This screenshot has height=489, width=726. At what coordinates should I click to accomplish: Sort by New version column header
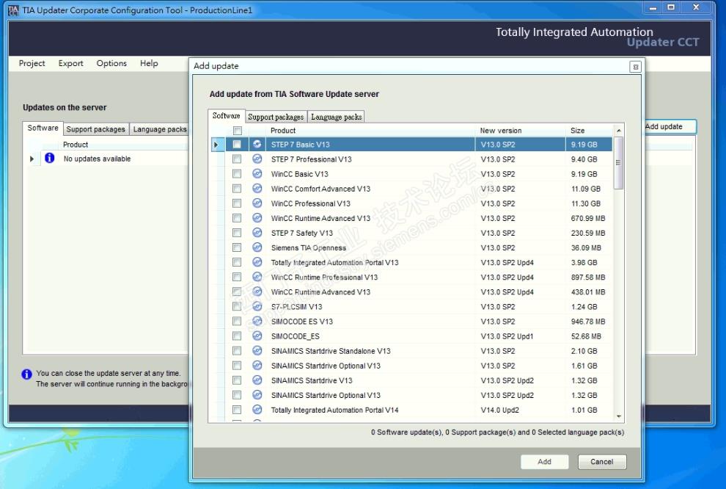click(x=522, y=130)
